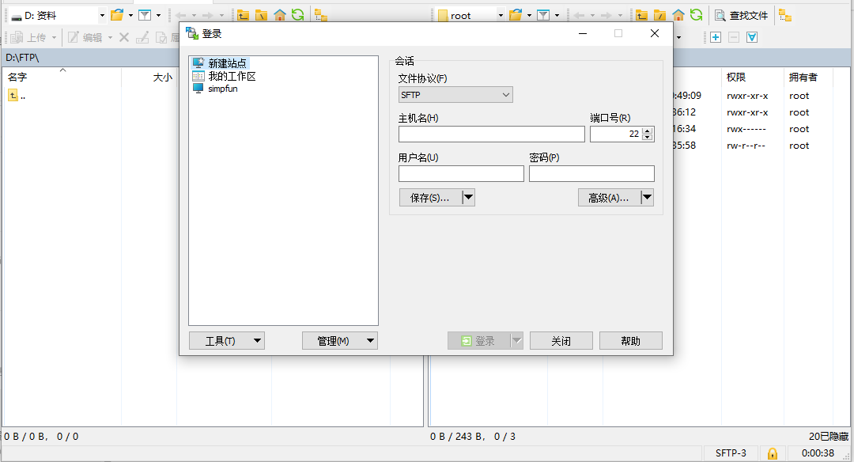Go to local parent directory icon

point(244,15)
